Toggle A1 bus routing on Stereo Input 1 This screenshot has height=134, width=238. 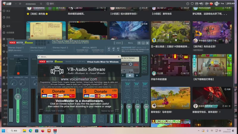(x=25, y=90)
